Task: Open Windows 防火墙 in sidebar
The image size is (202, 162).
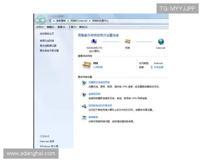Action: (49, 146)
